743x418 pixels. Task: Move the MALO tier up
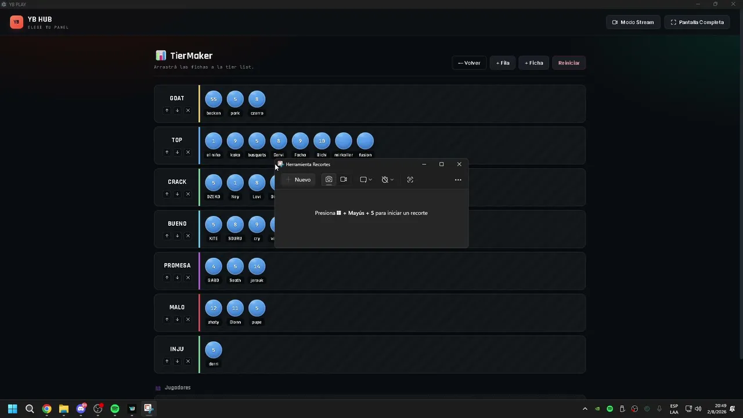tap(167, 319)
